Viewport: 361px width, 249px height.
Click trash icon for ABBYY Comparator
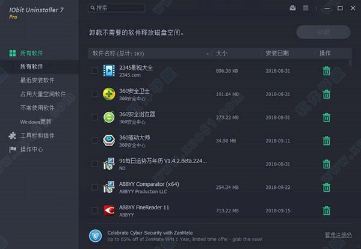click(x=326, y=187)
